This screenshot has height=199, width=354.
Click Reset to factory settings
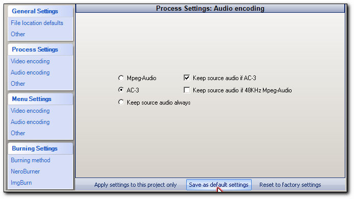290,185
